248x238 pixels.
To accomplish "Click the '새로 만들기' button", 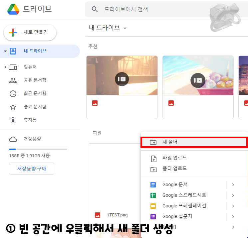I will (x=30, y=32).
